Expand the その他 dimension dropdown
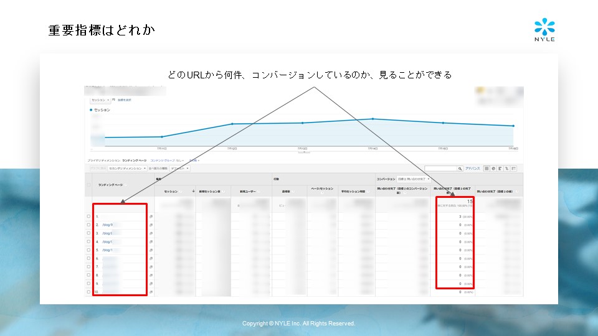 (194, 161)
